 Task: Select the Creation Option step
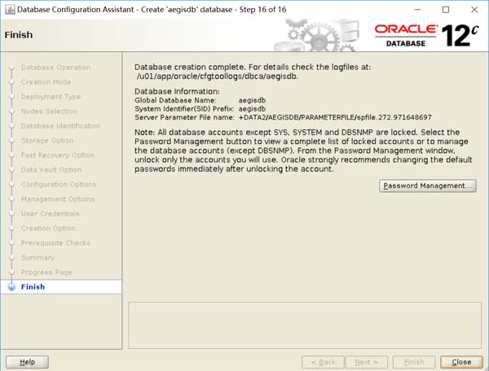(x=48, y=228)
